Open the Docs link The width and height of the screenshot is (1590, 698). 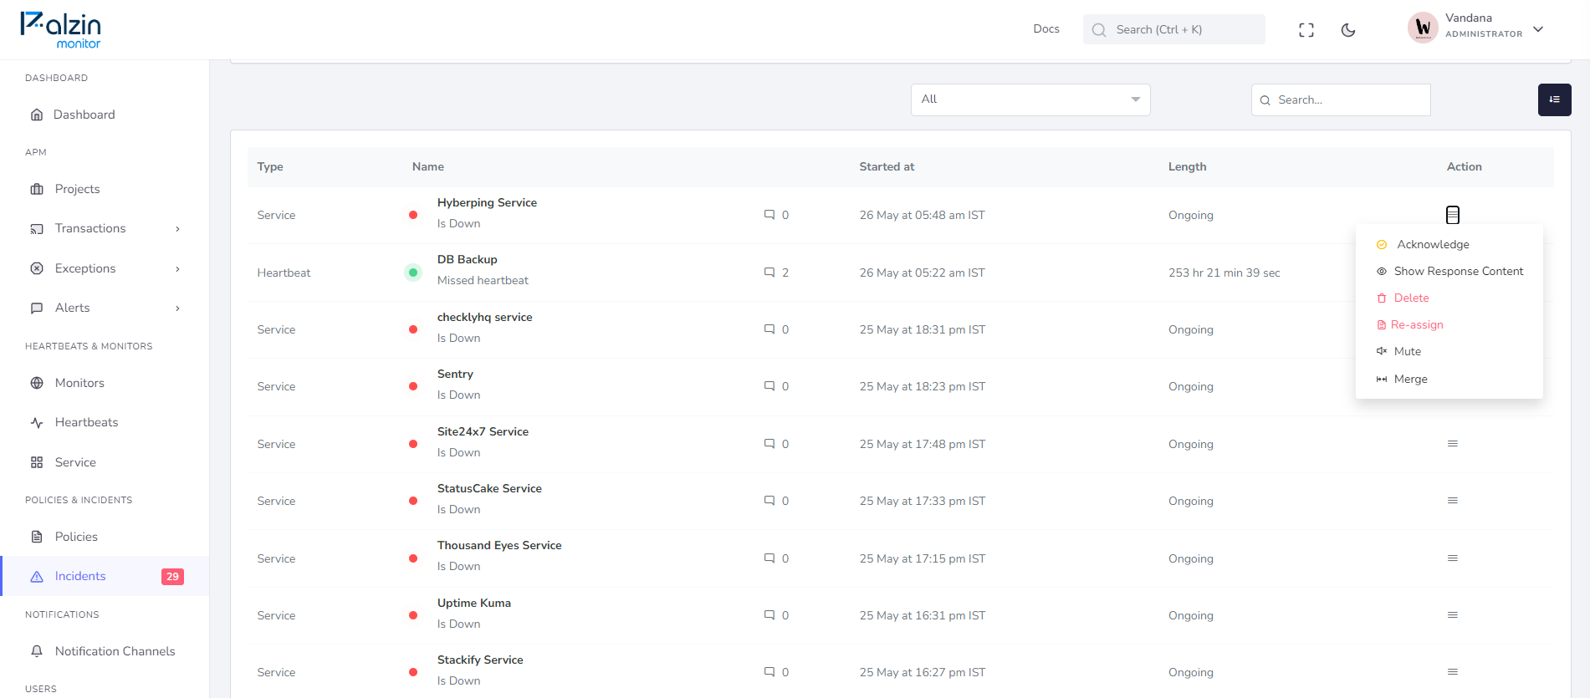tap(1046, 28)
